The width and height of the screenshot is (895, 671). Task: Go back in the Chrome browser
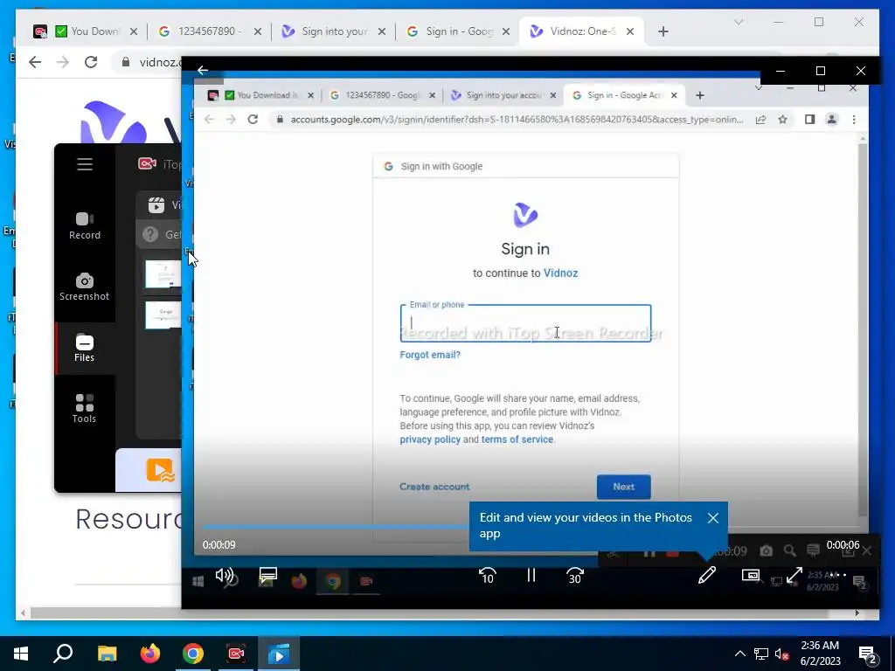(35, 62)
